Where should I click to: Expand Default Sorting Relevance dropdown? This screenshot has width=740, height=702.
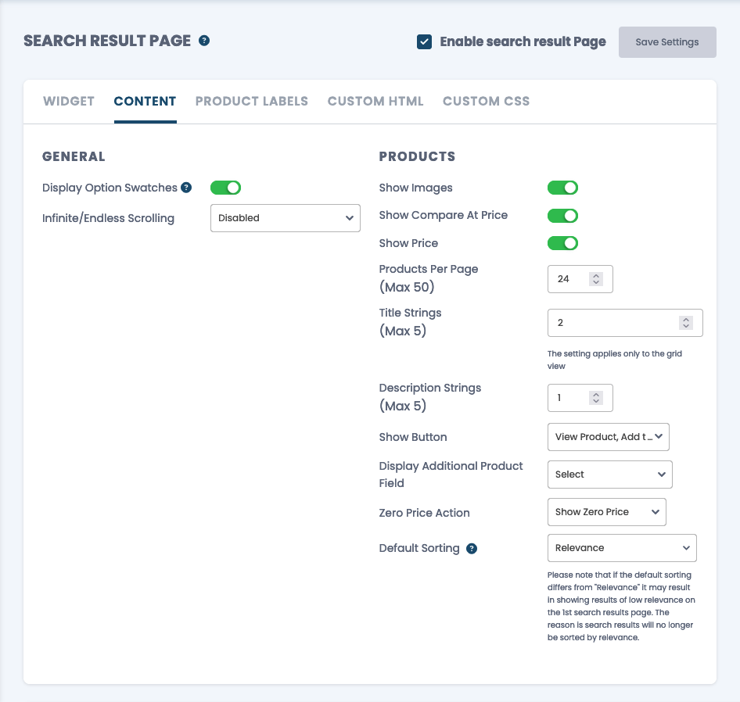622,548
